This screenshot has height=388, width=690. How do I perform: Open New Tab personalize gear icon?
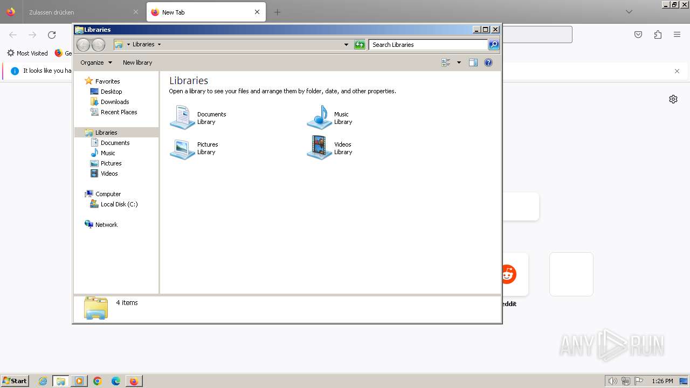[x=673, y=99]
